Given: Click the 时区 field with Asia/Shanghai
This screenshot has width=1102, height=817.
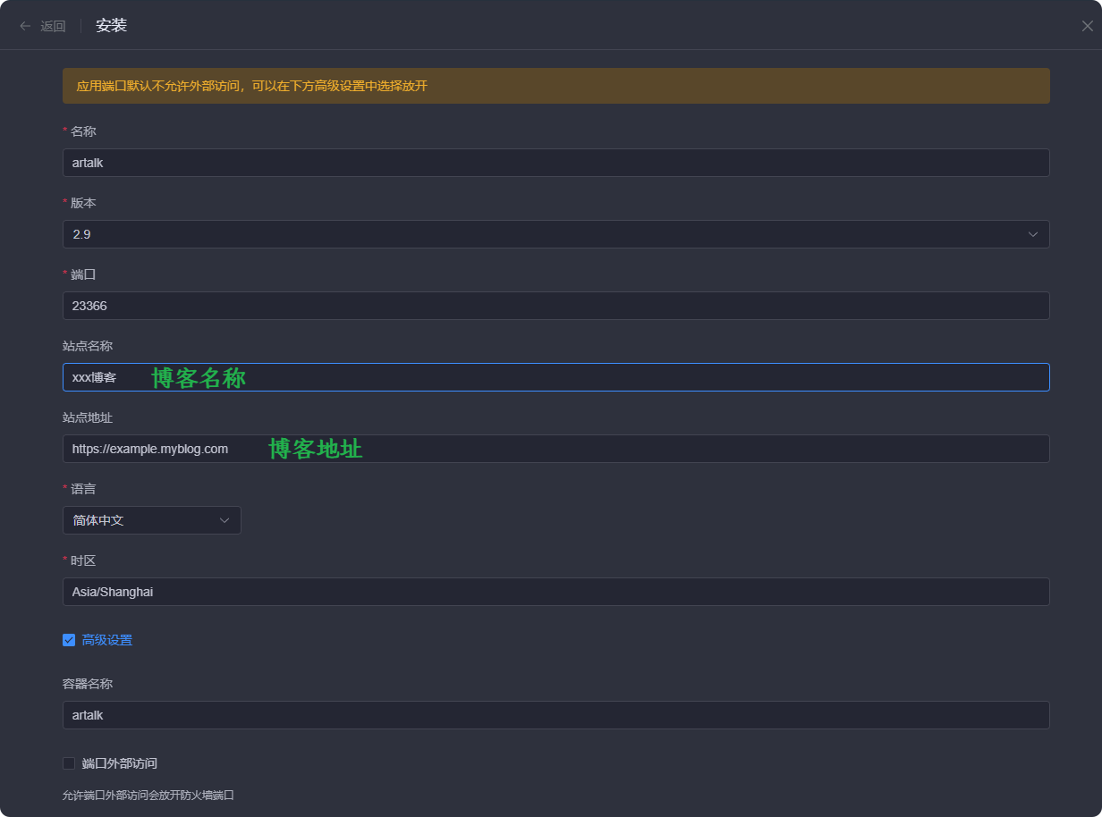Looking at the screenshot, I should (x=555, y=592).
